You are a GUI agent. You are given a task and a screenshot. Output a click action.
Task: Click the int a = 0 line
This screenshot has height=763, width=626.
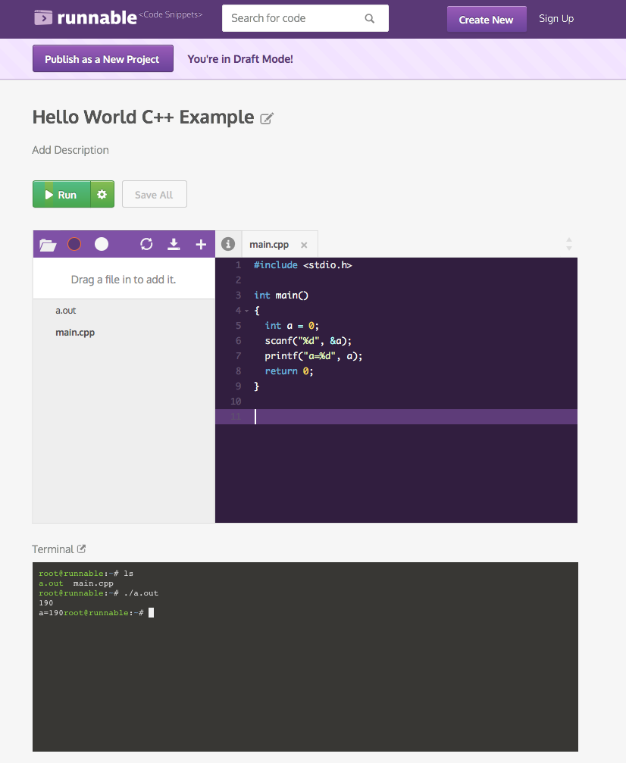tap(292, 326)
